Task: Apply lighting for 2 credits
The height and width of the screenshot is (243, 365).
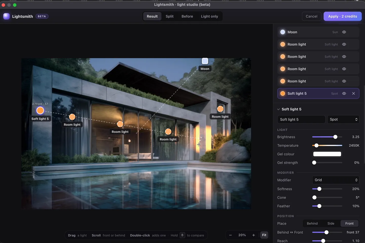Action: tap(342, 16)
